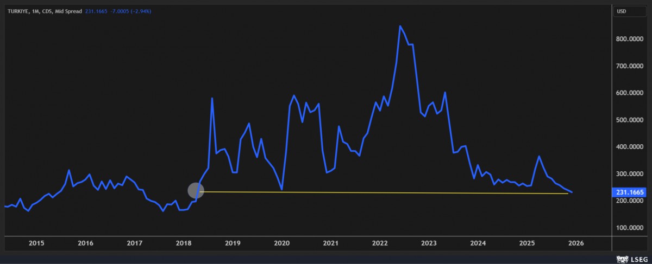Open the USD currency selector
Viewport: 652px width, 264px height.
point(622,11)
